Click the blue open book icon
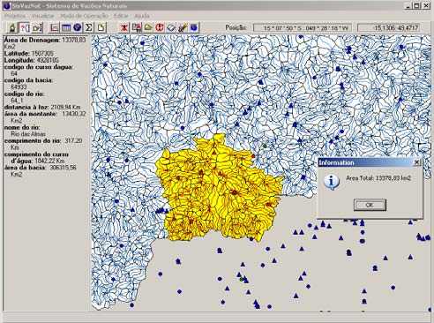 [171, 27]
